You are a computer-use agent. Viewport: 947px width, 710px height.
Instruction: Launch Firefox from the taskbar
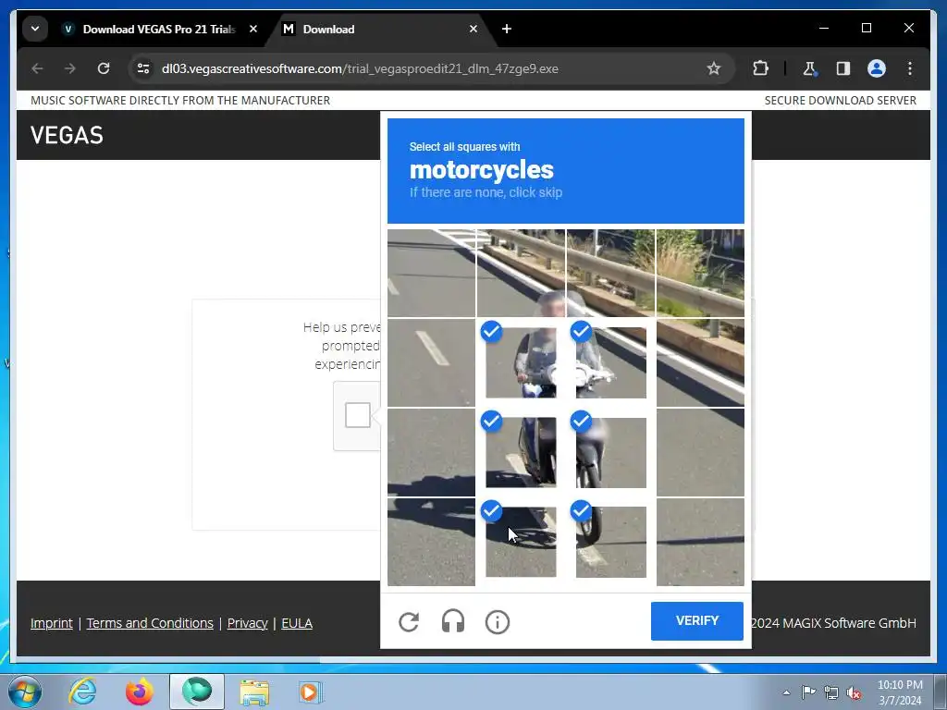coord(139,692)
